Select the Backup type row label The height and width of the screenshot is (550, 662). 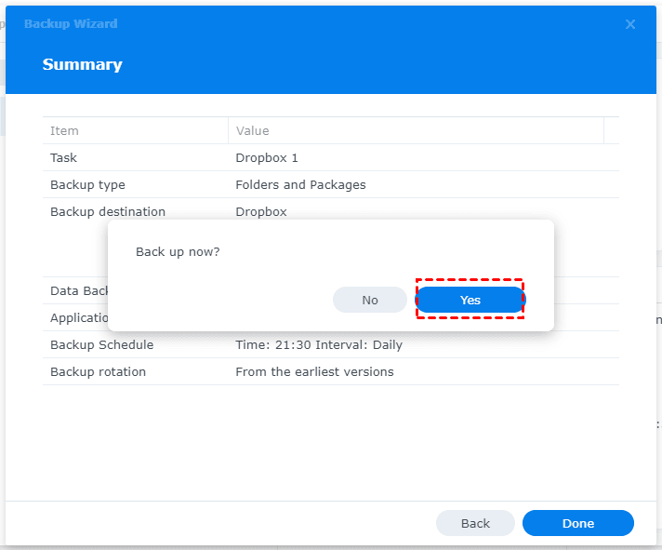point(87,185)
